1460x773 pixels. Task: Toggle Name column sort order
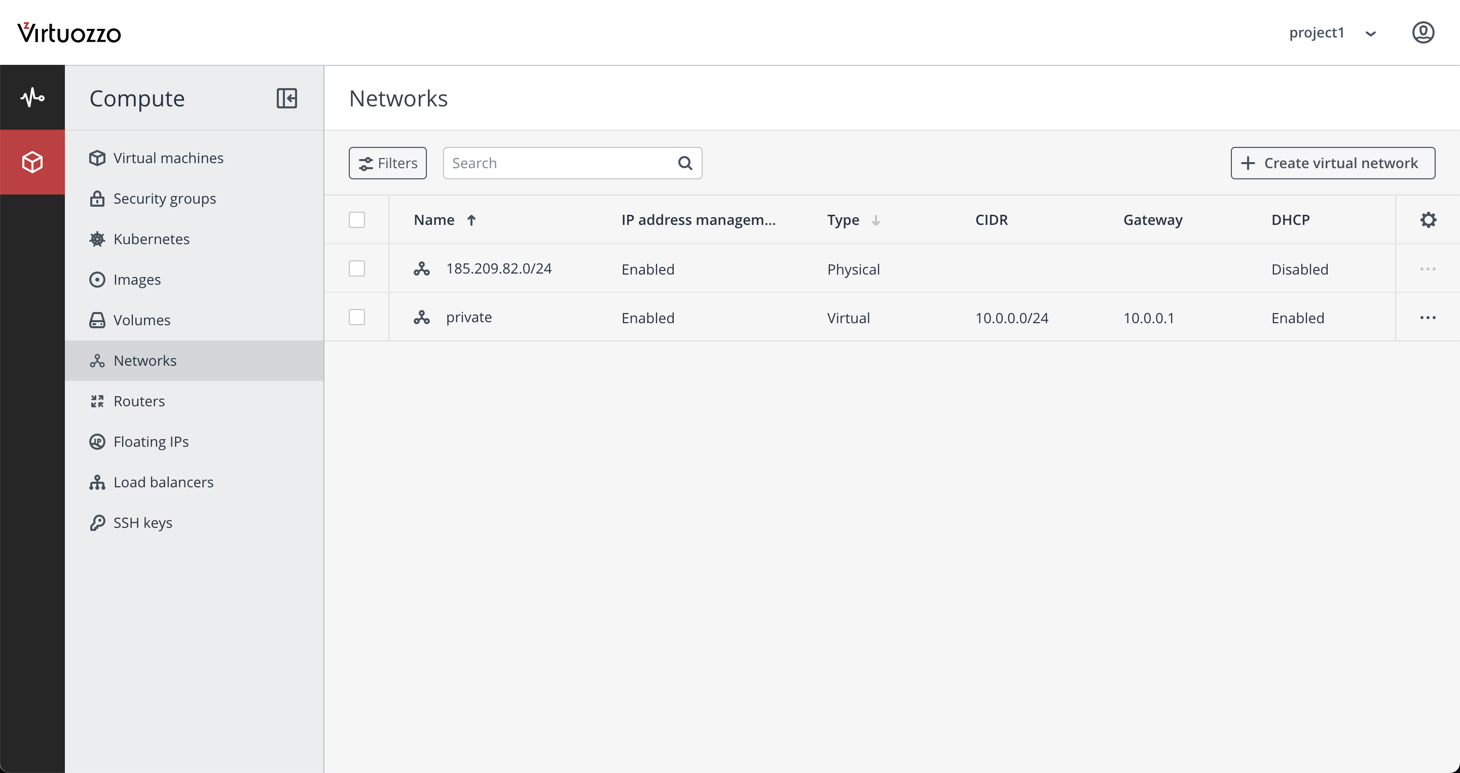tap(471, 220)
